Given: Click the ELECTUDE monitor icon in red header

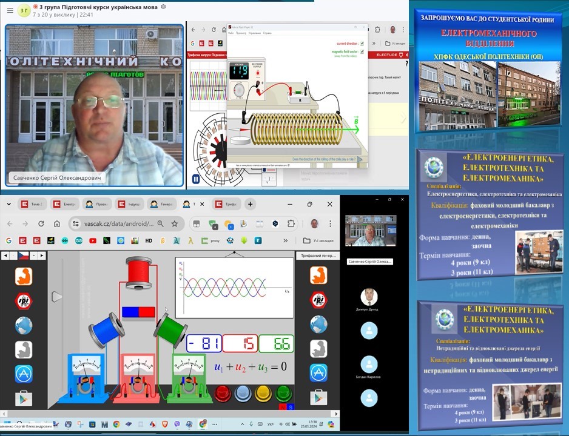Looking at the screenshot, I should 401,54.
